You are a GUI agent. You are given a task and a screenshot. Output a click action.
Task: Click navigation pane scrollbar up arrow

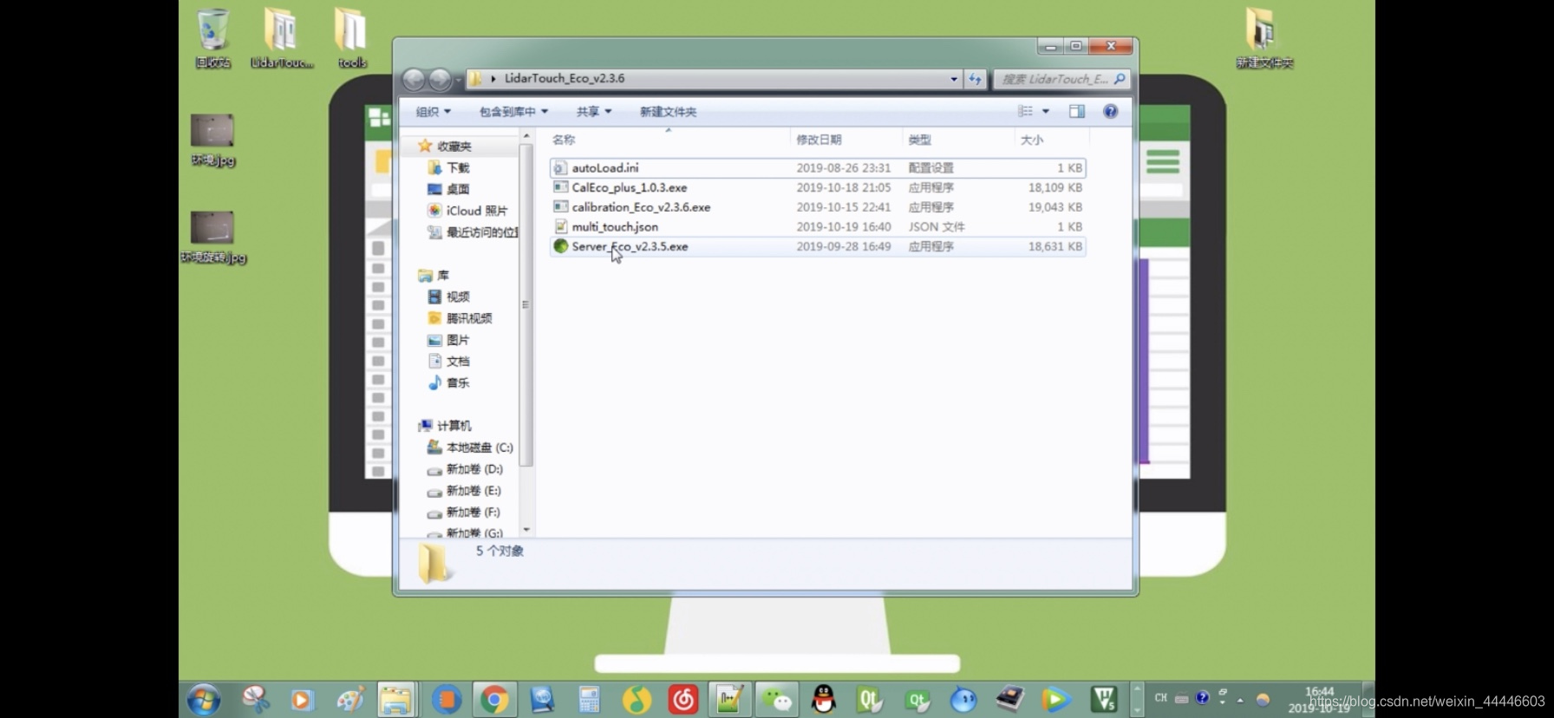(526, 136)
